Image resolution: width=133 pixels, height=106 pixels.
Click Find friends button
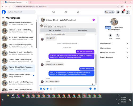[109, 12]
